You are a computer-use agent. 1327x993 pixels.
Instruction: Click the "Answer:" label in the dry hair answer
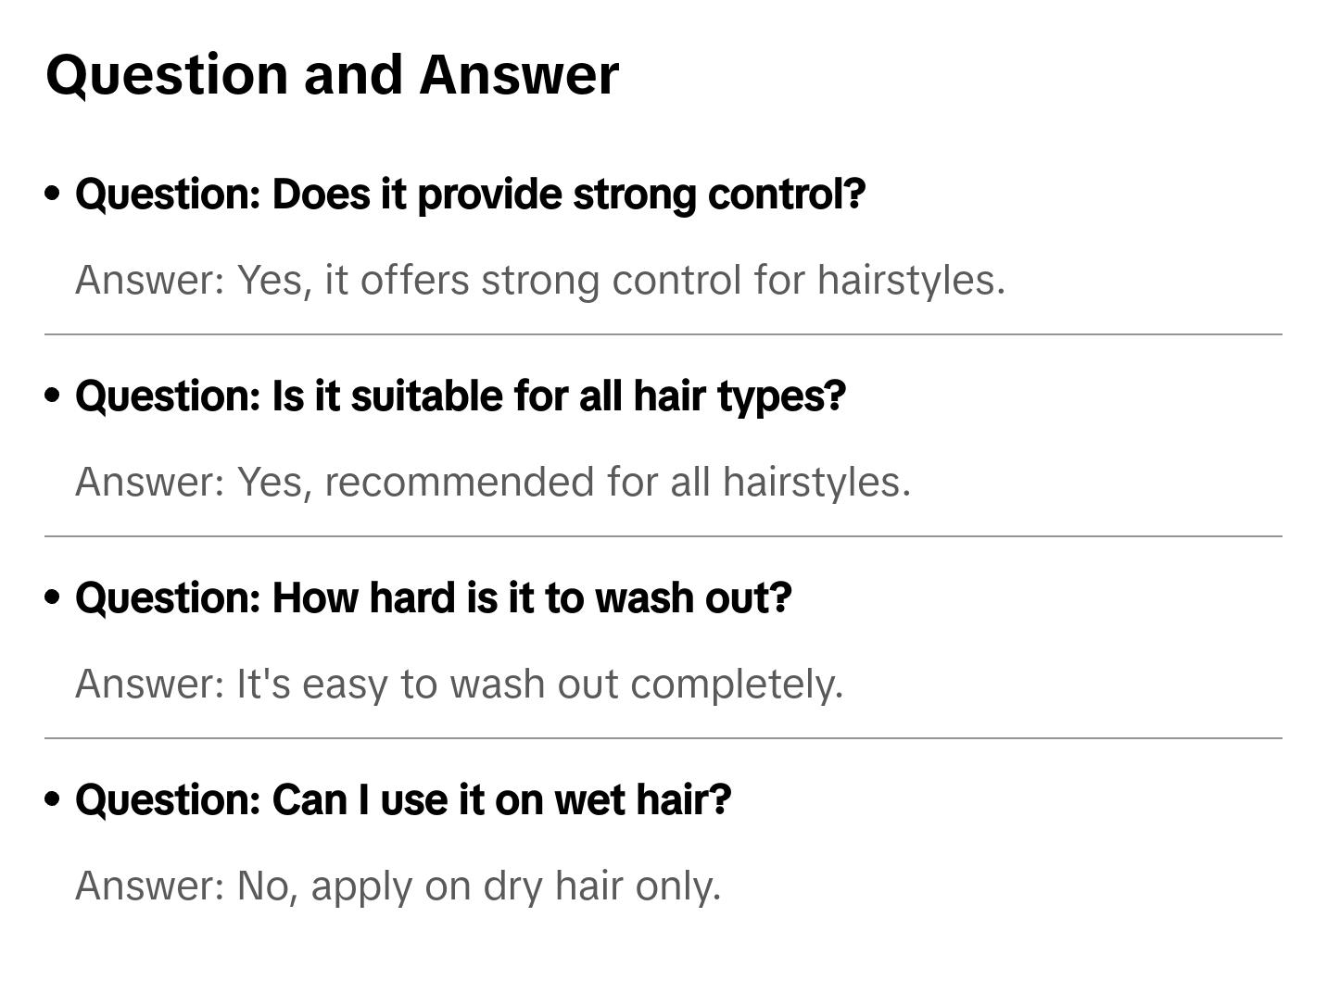(x=150, y=886)
